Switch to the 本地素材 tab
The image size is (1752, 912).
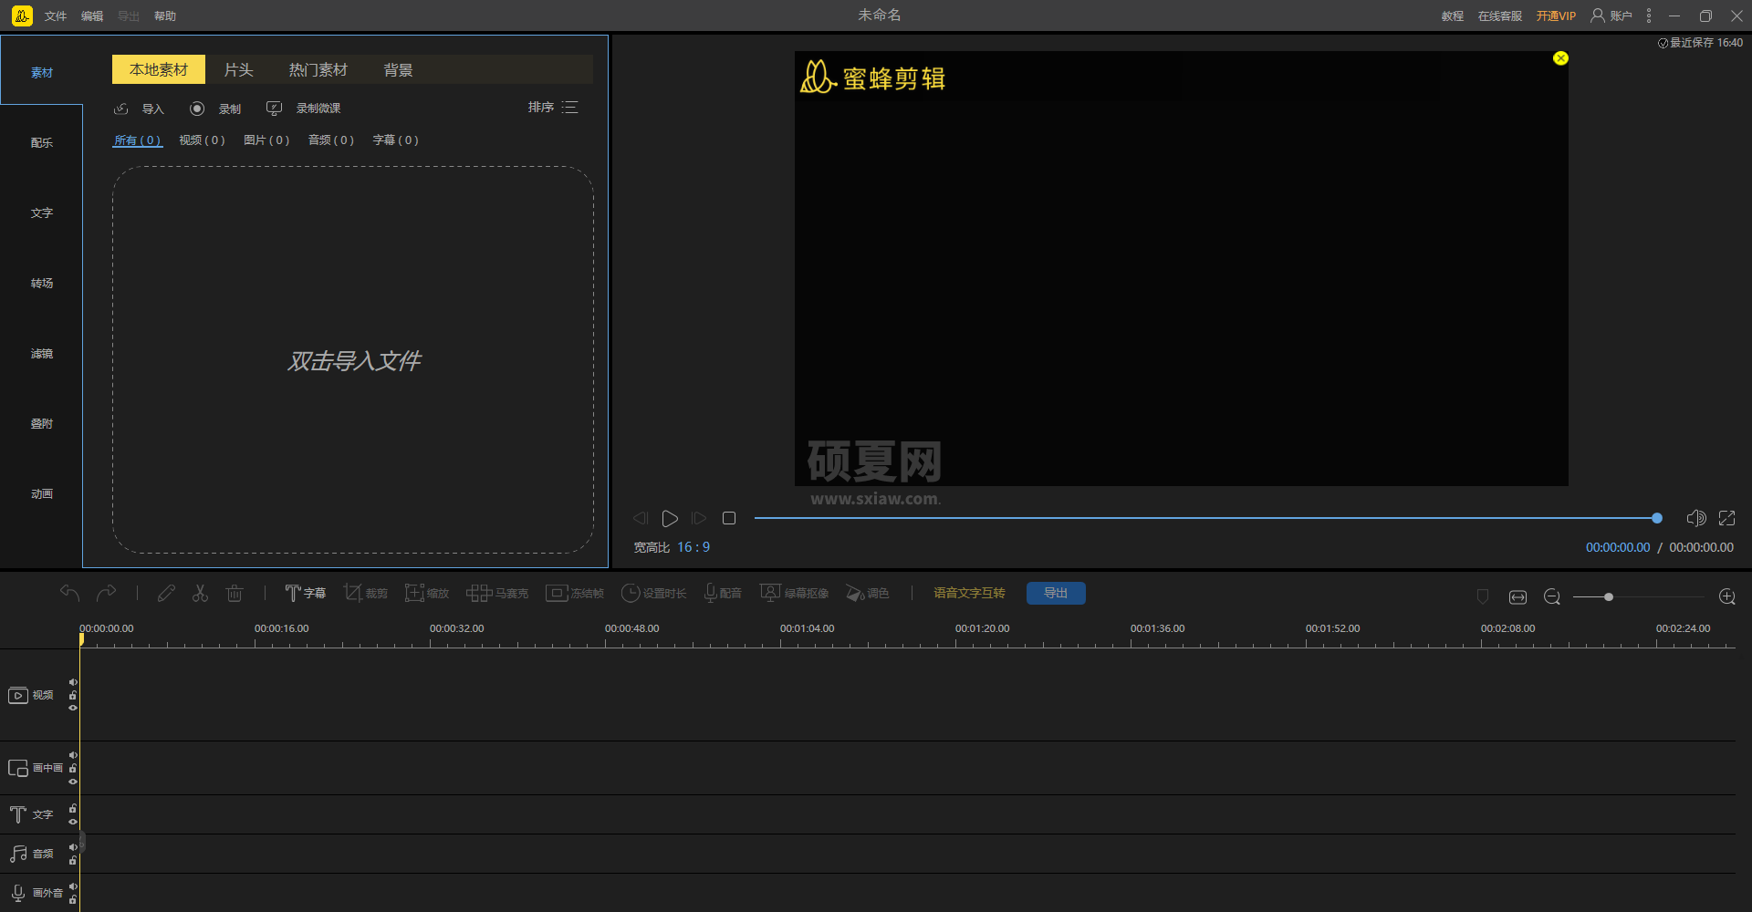click(159, 69)
